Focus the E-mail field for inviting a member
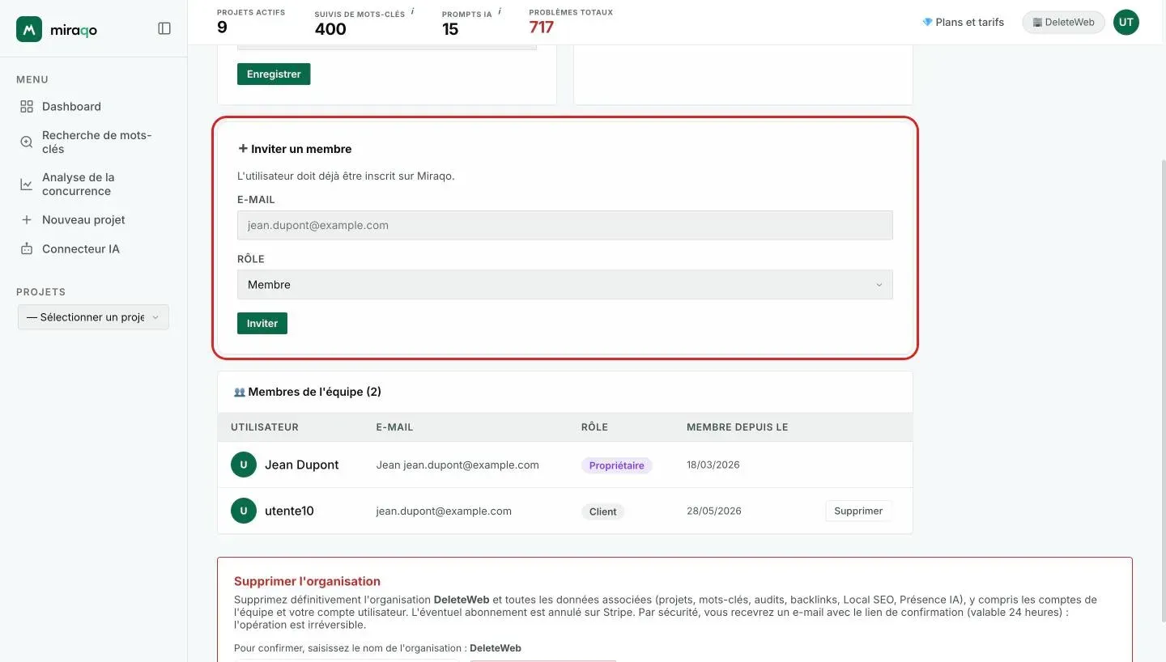This screenshot has width=1166, height=662. point(565,225)
